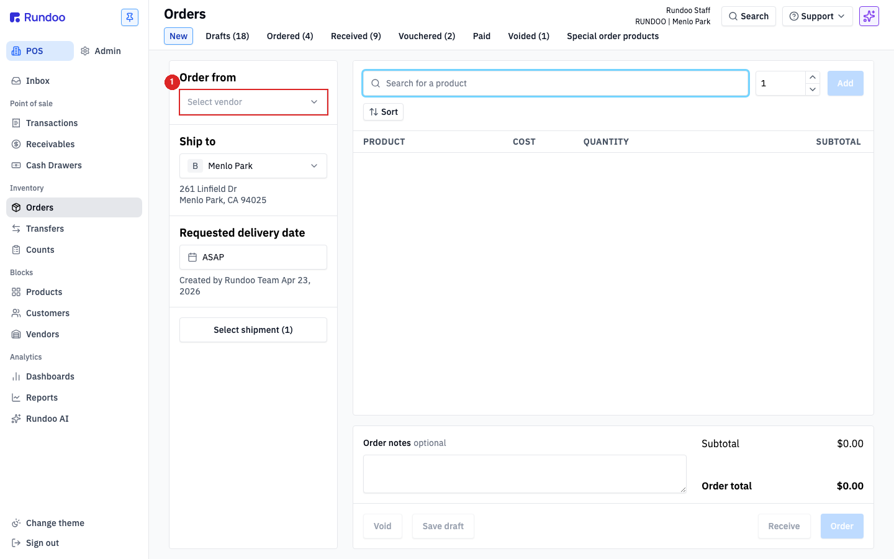Click the POS register icon
The image size is (894, 559).
[16, 51]
